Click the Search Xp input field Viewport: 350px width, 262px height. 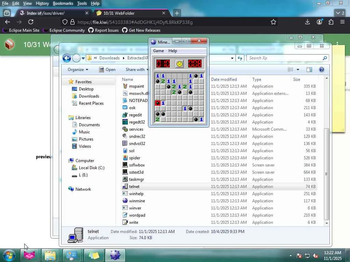(285, 58)
